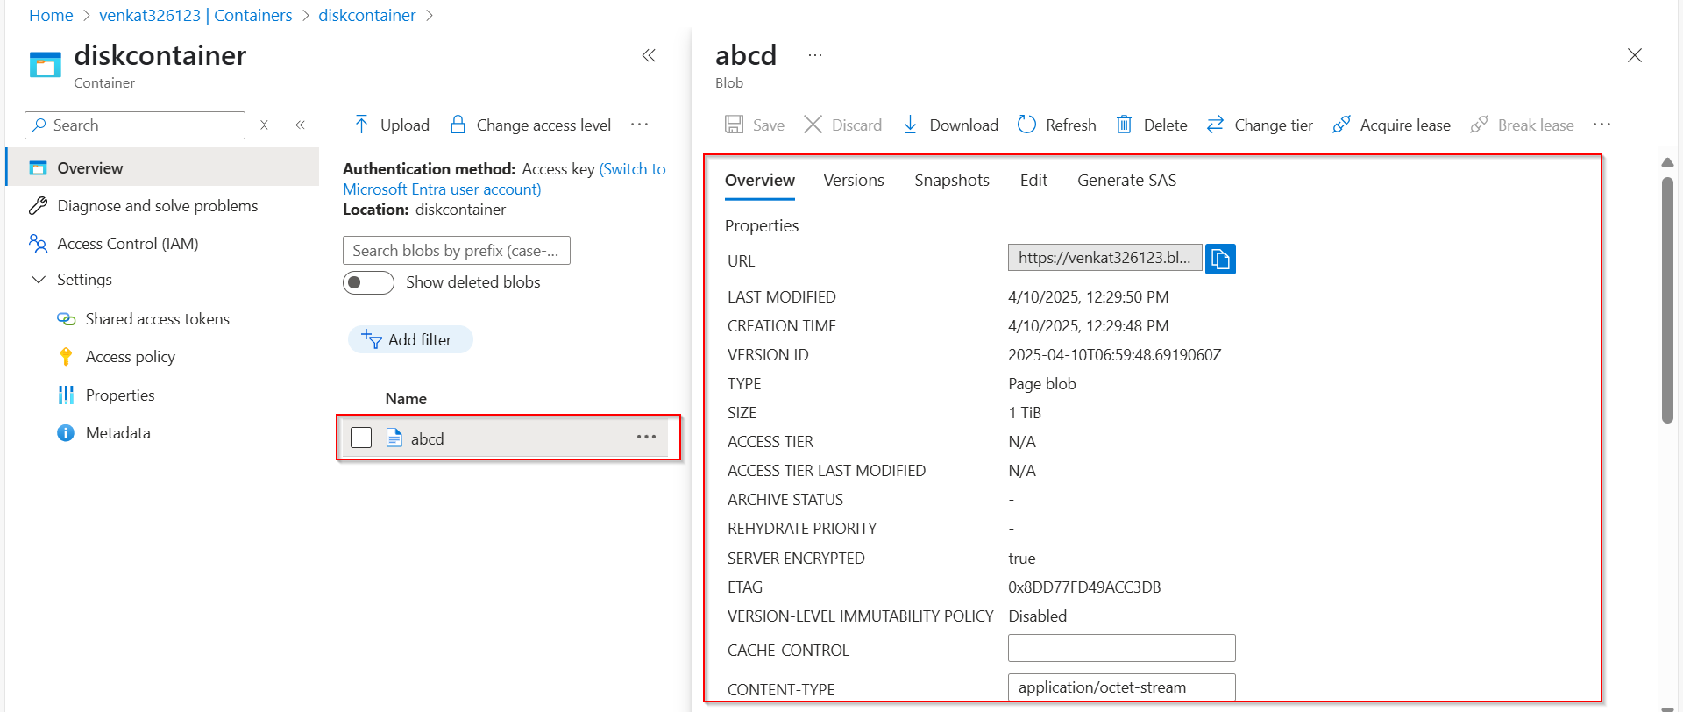Collapse the sidebar menu with double chevron

click(x=300, y=125)
